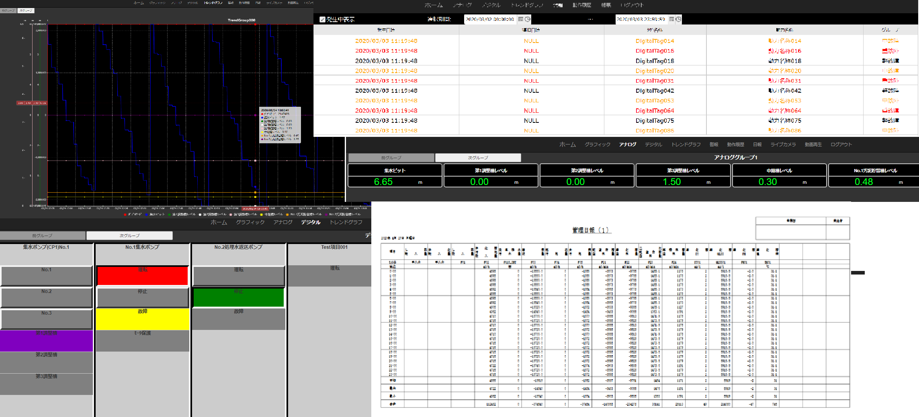
Task: Click the green 第1調整槽レベル legend marker
Action: click(169, 214)
